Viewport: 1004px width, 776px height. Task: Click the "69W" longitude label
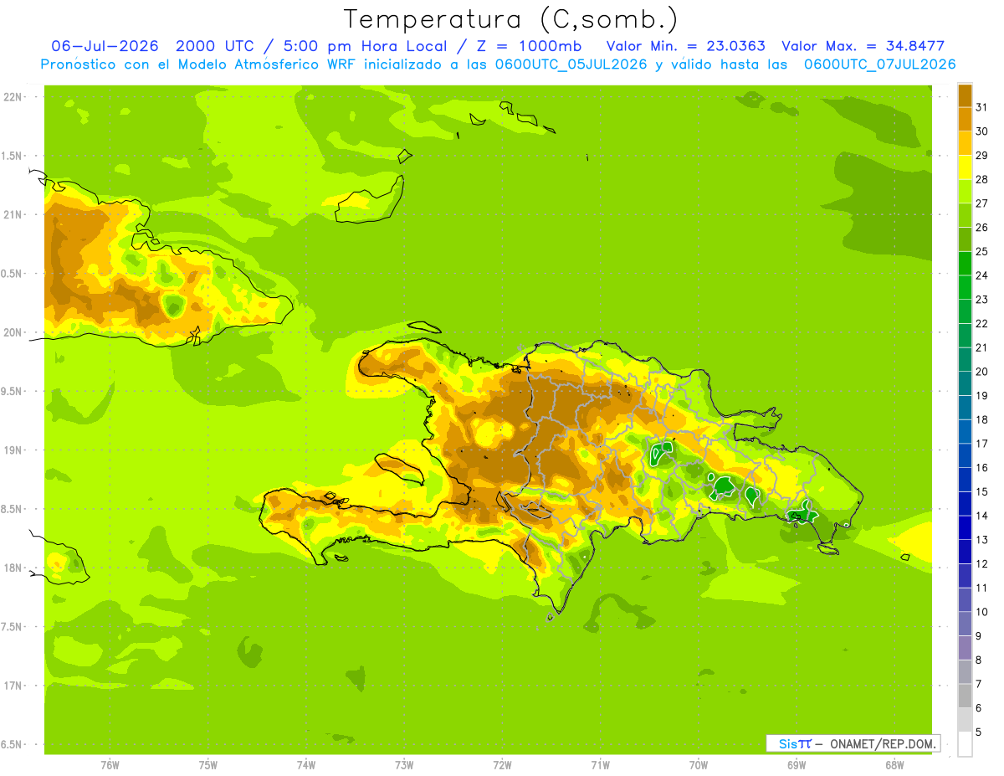pyautogui.click(x=797, y=765)
